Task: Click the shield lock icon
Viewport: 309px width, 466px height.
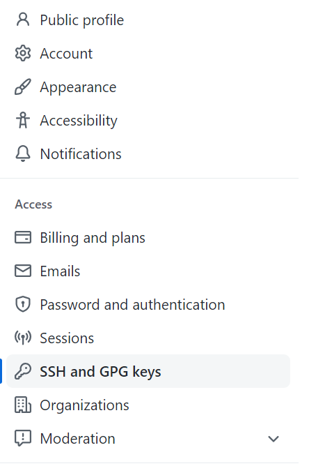Action: click(x=23, y=304)
